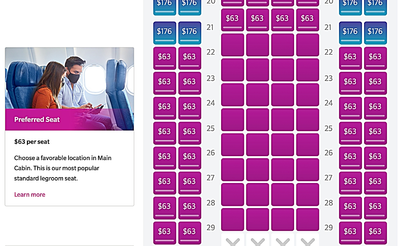Choose the left-side window seat in row 26
Screen dimensions: 398x246
click(x=164, y=158)
